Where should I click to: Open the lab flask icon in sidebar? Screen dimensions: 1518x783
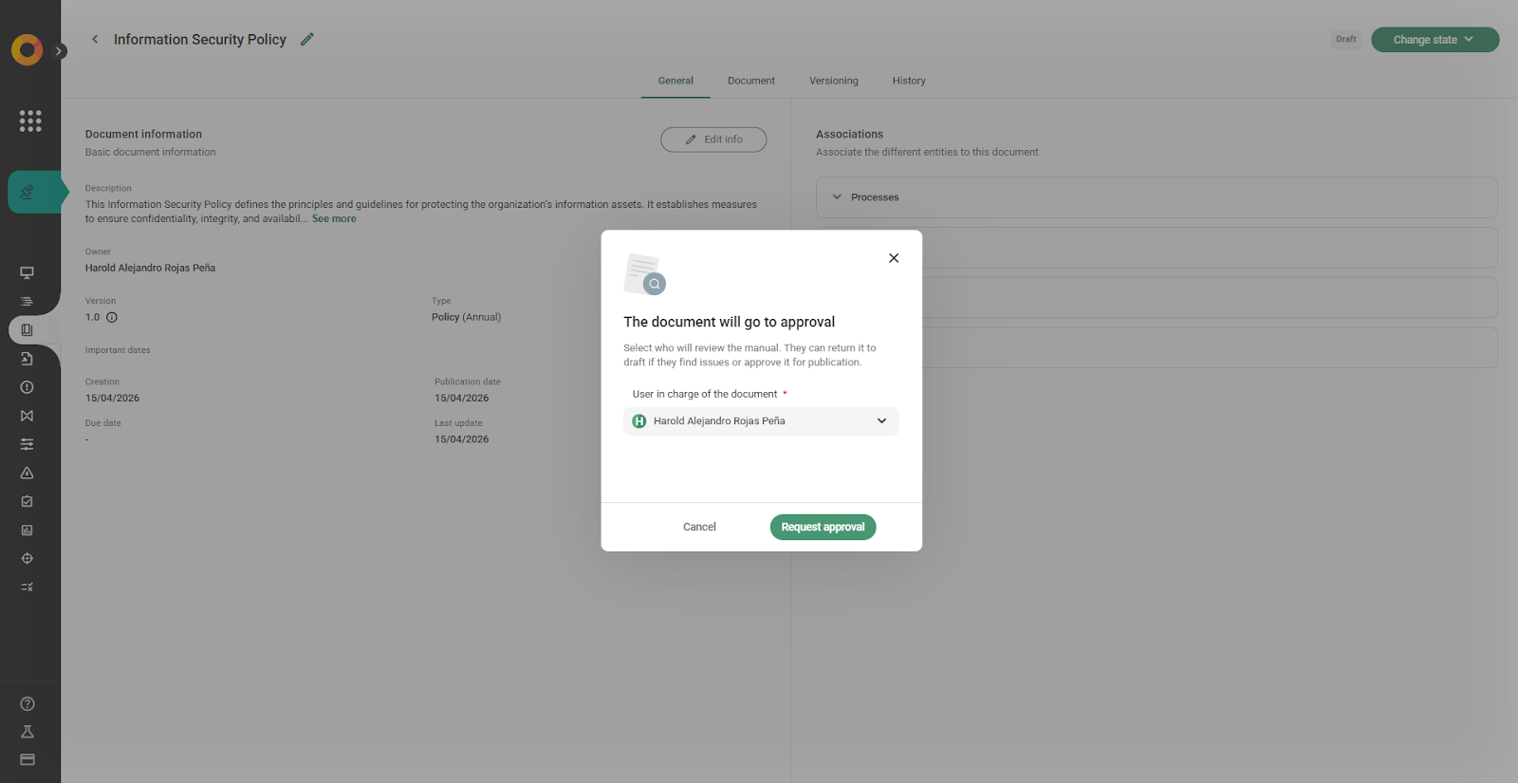tap(28, 732)
